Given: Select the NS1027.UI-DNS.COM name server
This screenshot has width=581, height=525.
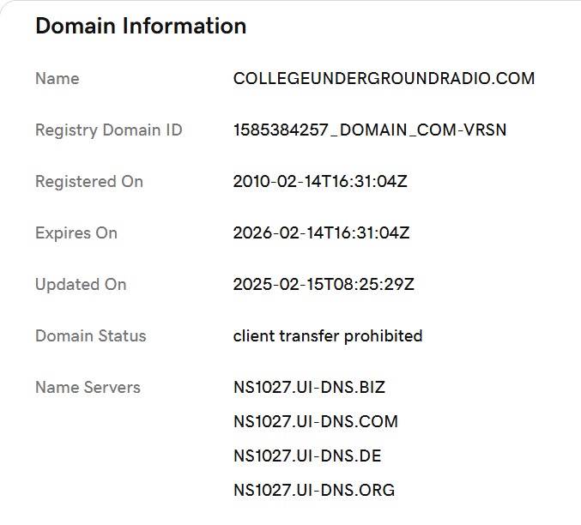Looking at the screenshot, I should point(316,422).
